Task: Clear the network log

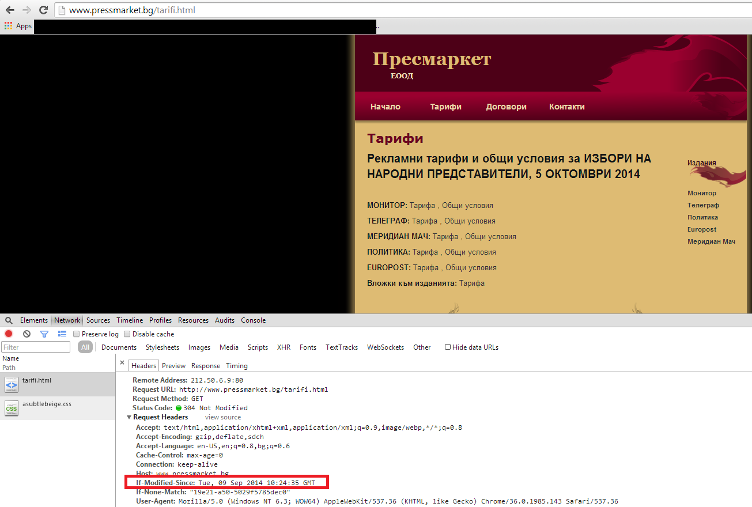Action: click(27, 334)
